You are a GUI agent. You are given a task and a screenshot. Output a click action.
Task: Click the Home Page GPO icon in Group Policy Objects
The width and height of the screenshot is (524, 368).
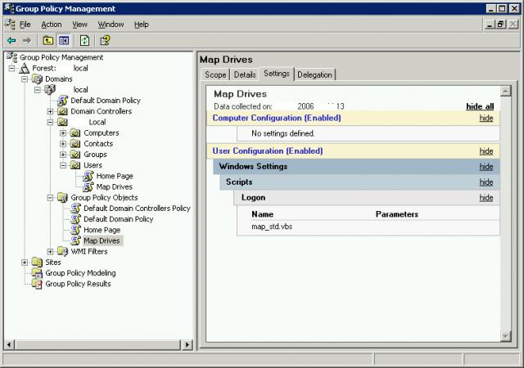(x=76, y=230)
